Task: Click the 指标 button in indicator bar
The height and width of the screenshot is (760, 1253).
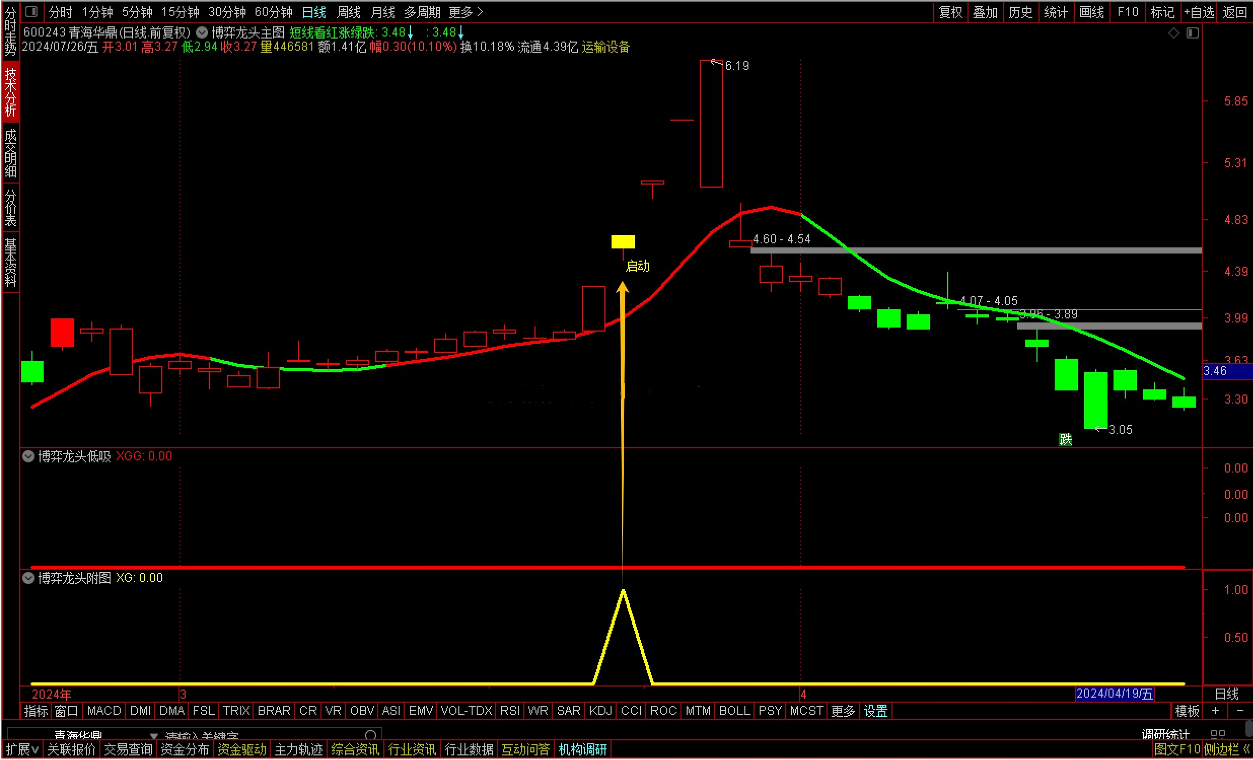Action: 35,711
